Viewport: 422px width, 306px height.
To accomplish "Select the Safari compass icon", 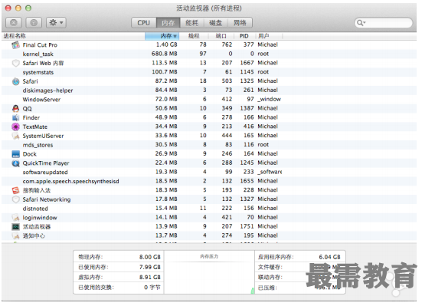I will coord(15,81).
